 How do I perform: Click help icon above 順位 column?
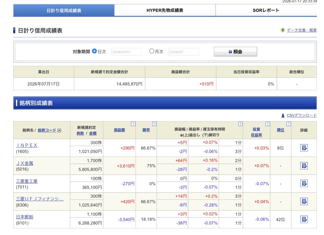click(289, 124)
